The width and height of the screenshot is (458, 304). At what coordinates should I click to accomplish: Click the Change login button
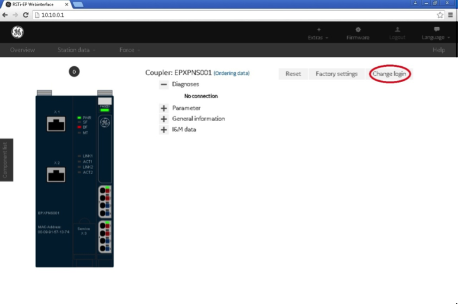[389, 74]
